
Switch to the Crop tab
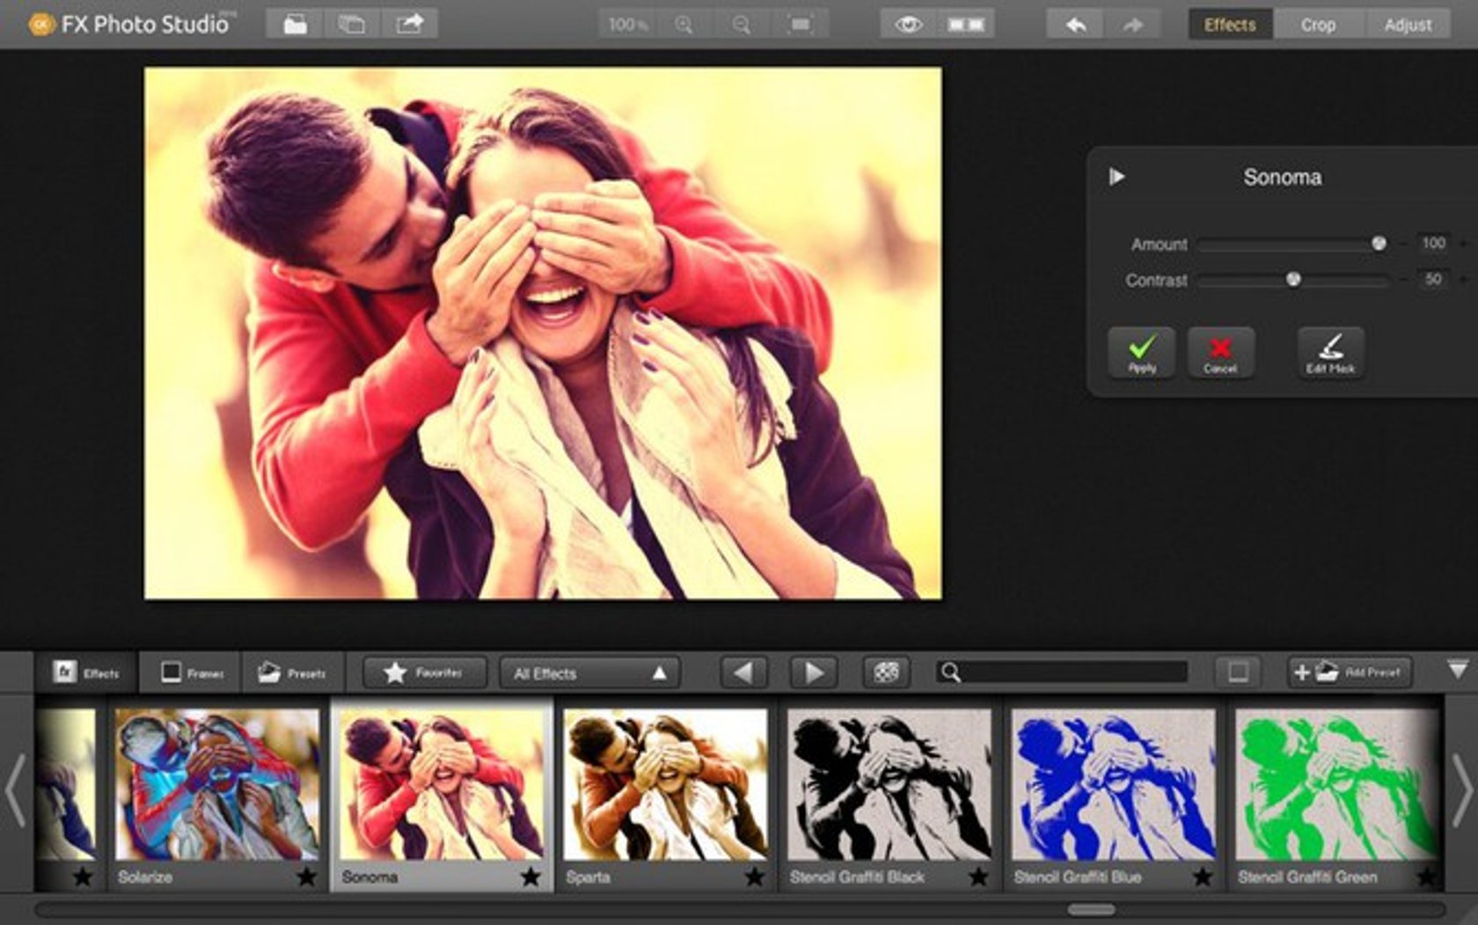(1318, 25)
